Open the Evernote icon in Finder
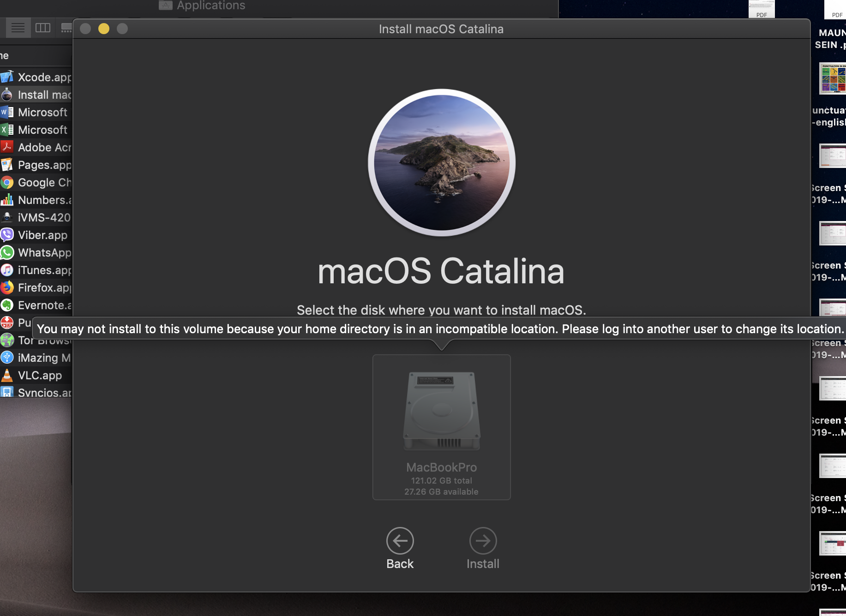The height and width of the screenshot is (616, 846). tap(7, 305)
